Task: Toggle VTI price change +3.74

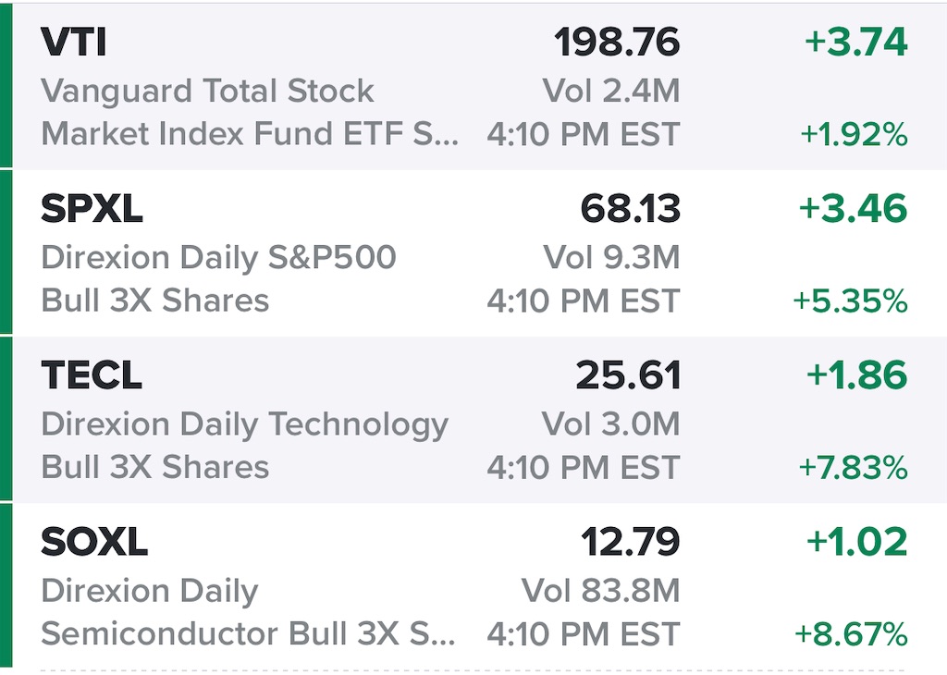Action: tap(856, 43)
